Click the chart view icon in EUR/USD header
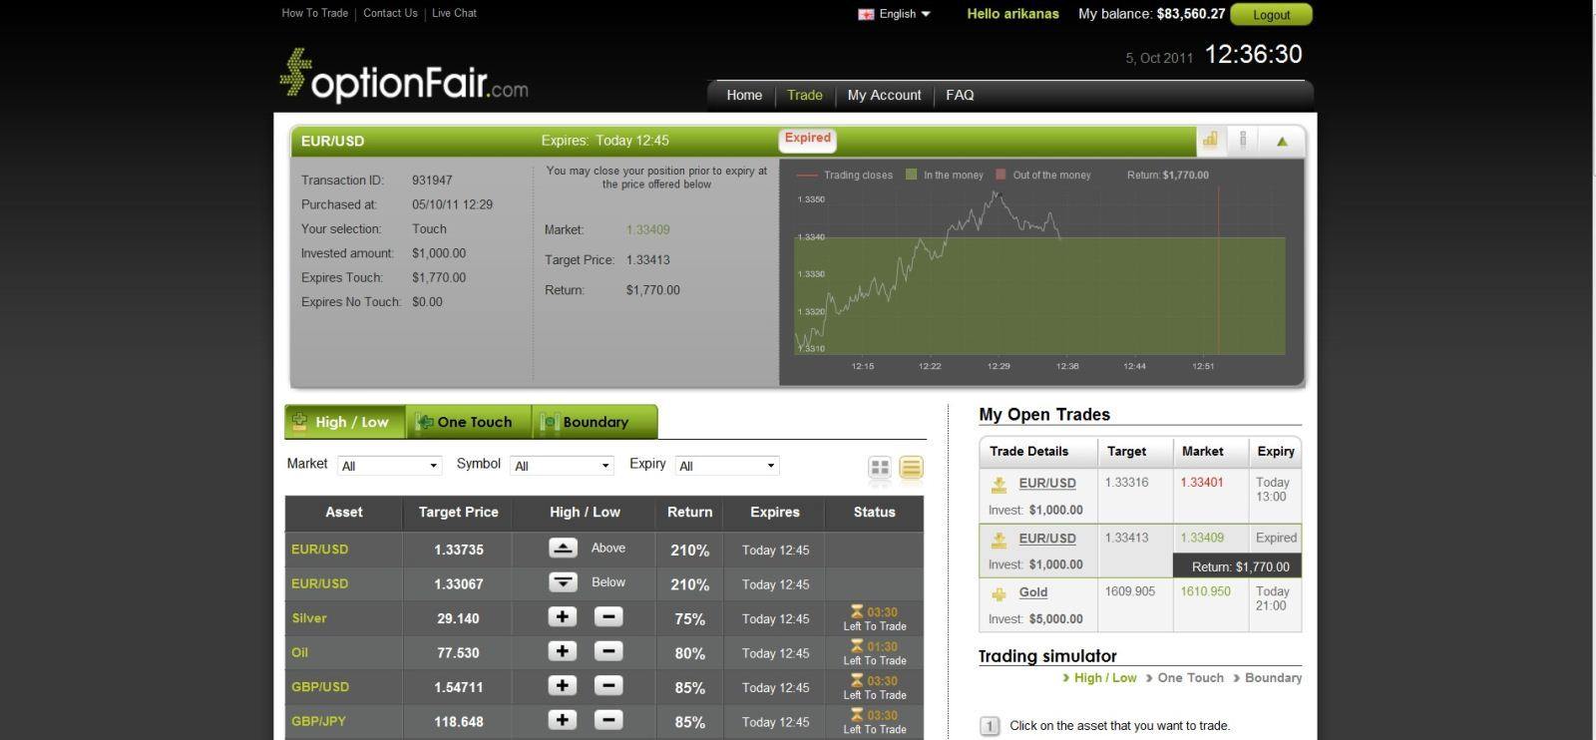1596x740 pixels. (1210, 141)
